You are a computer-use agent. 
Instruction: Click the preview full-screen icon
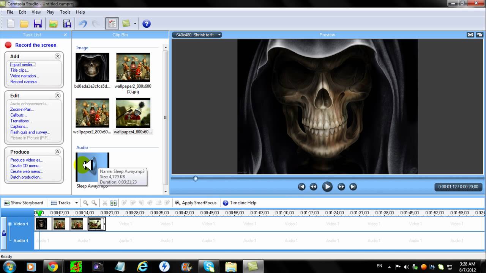pyautogui.click(x=470, y=35)
